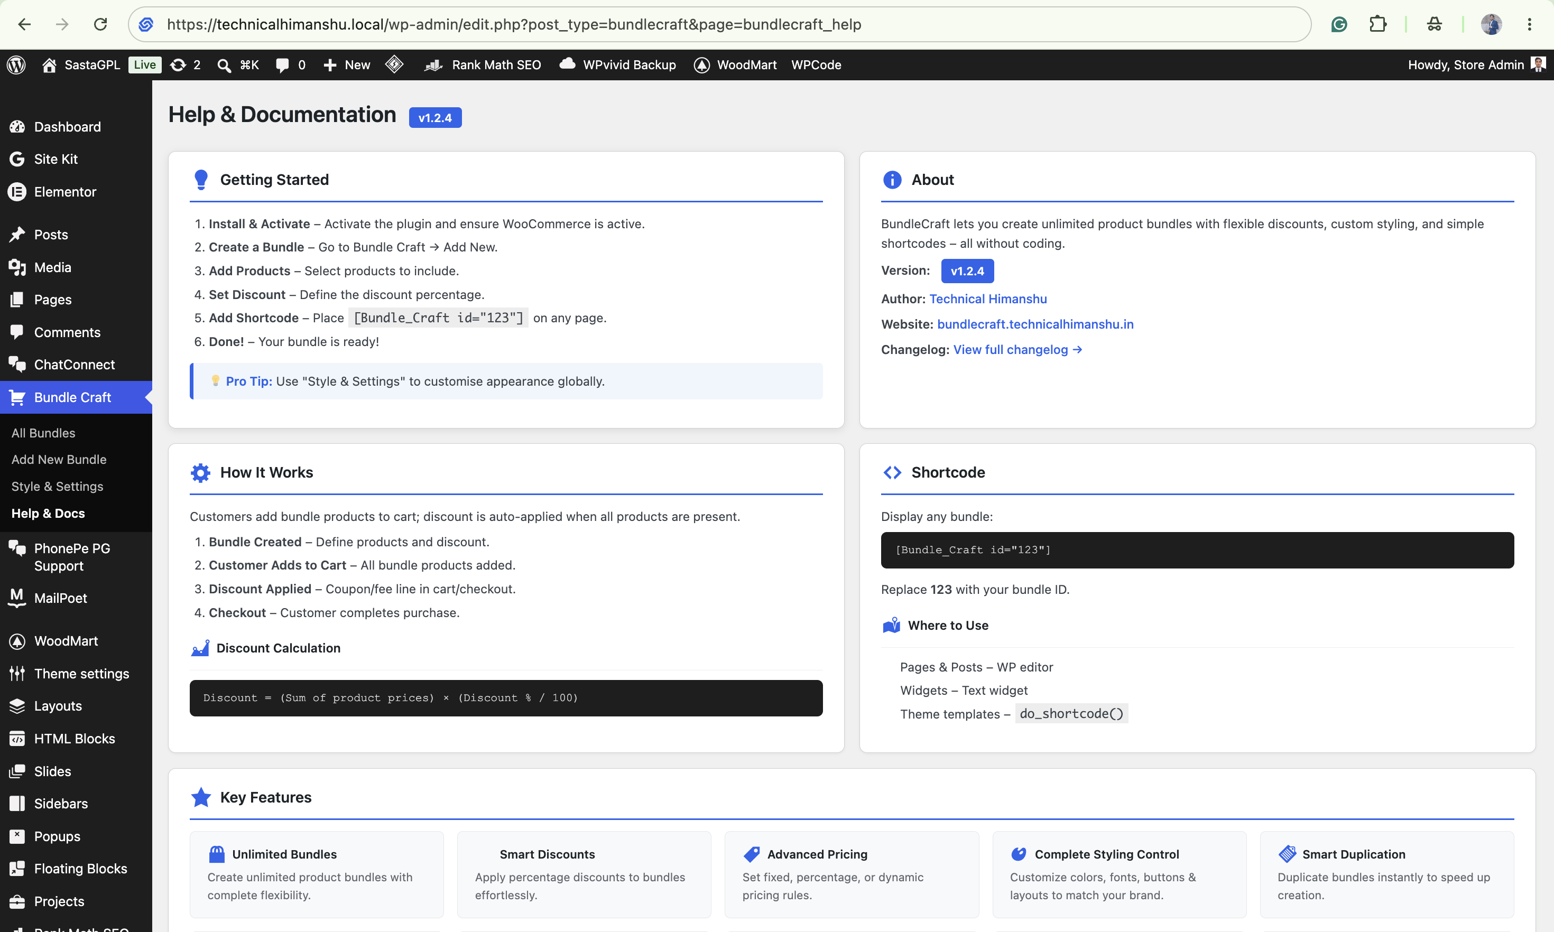This screenshot has height=932, width=1554.
Task: Click the browser back arrow
Action: tap(24, 24)
